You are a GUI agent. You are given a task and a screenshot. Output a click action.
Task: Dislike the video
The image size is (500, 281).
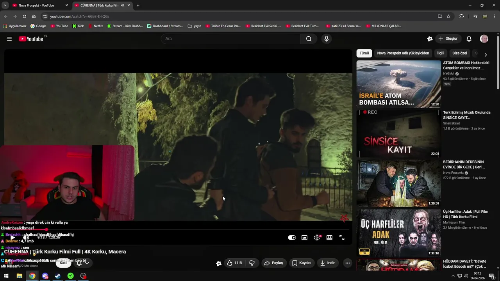[252, 263]
